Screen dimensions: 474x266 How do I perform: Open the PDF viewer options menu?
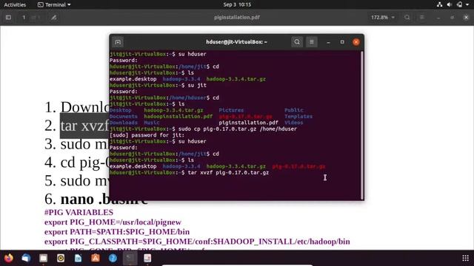(422, 18)
